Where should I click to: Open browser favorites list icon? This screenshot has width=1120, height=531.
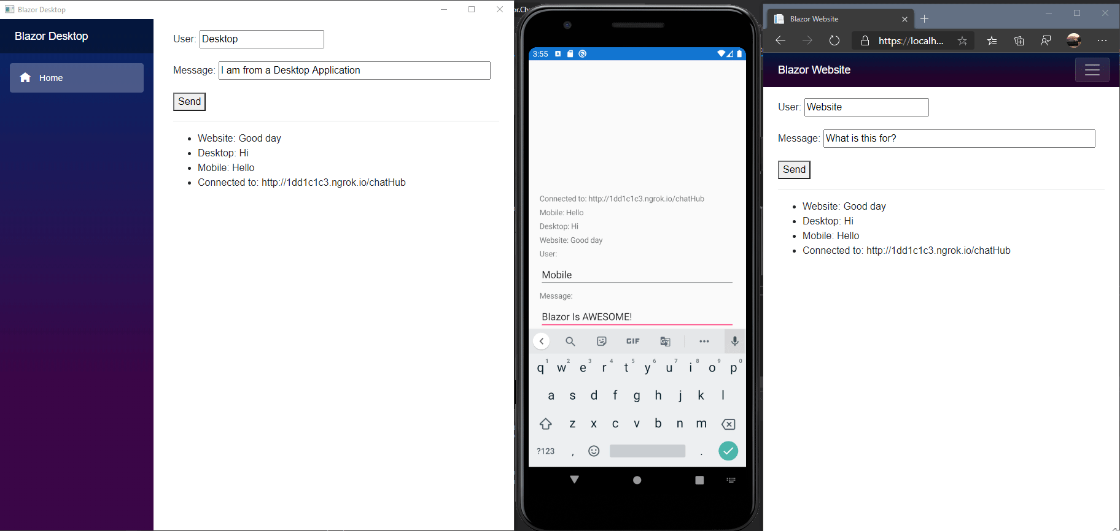click(992, 41)
